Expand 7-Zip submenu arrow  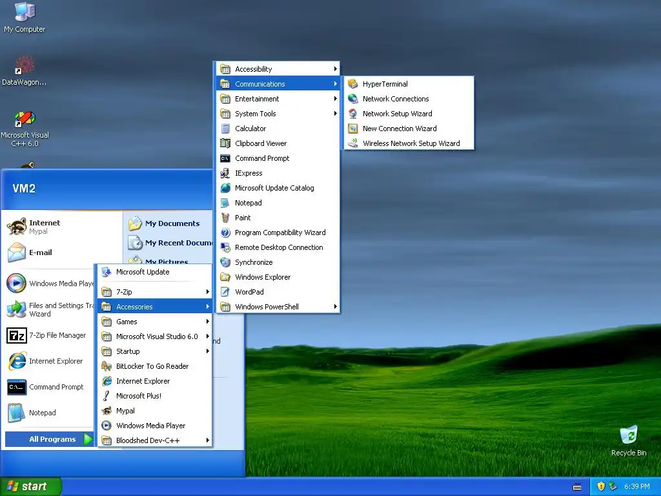click(207, 292)
